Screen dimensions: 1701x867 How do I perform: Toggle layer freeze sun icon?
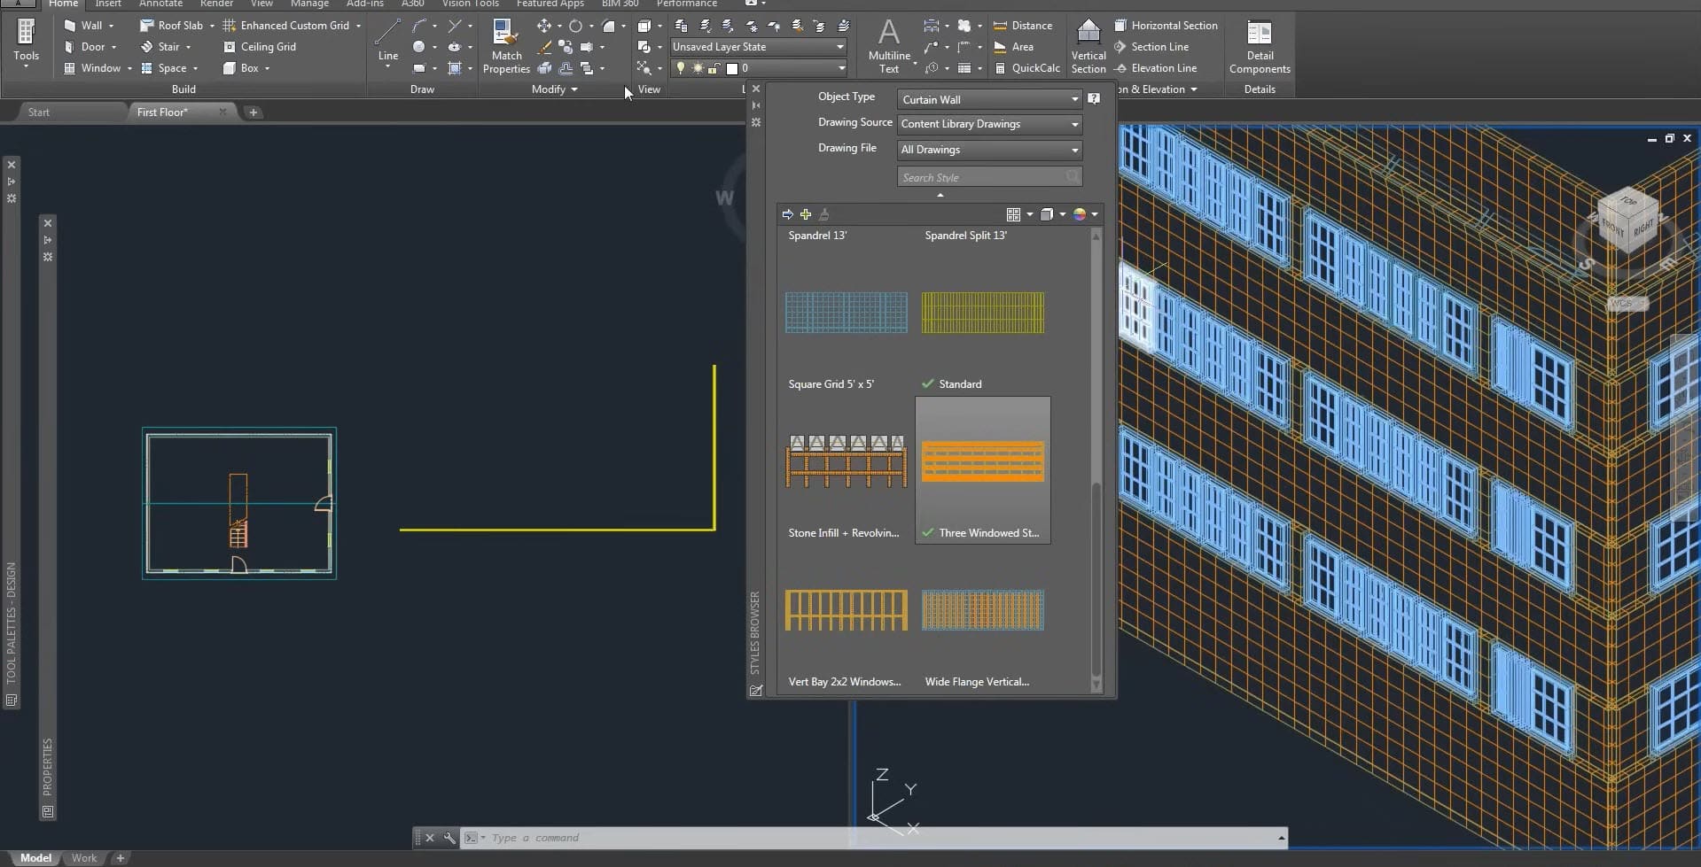coord(698,68)
